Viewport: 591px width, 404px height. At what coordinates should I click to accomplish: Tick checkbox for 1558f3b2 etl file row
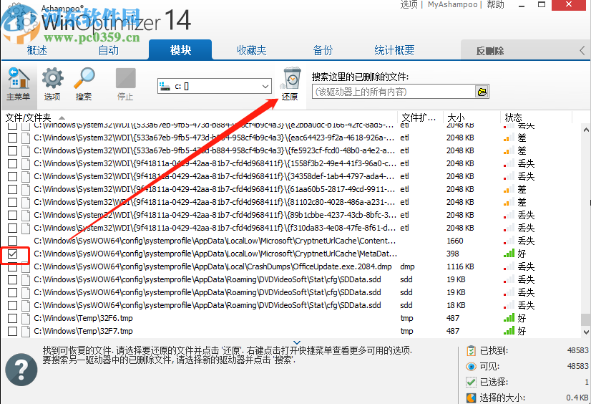(12, 163)
